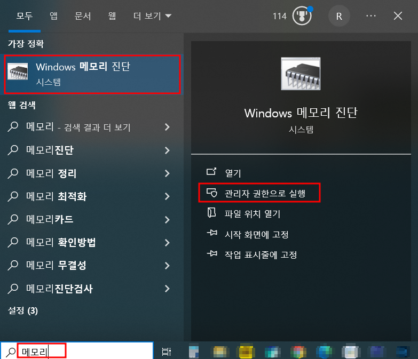Expand the 메모리 확인방법 suggestion arrow
The height and width of the screenshot is (359, 418).
(167, 243)
